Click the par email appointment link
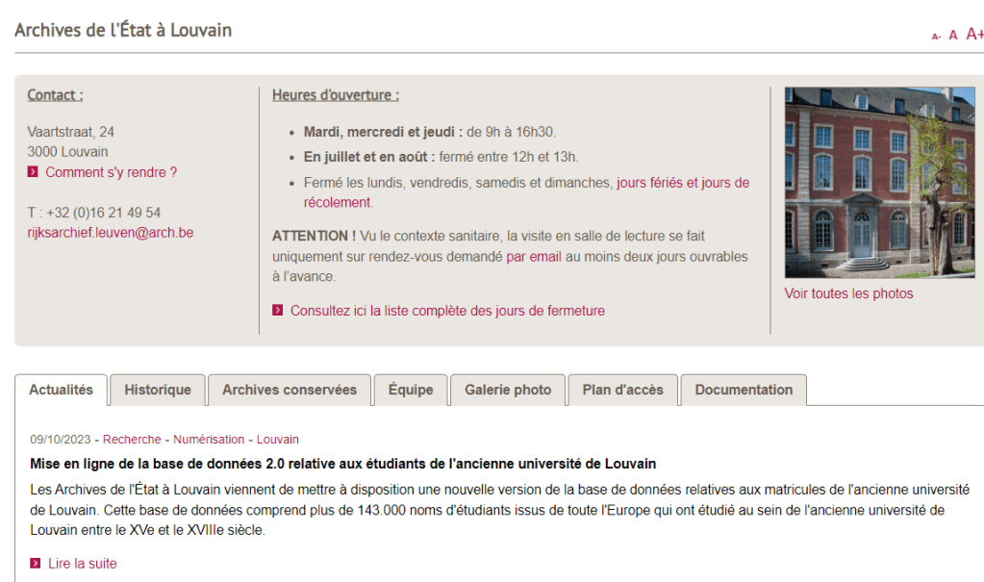Image resolution: width=984 pixels, height=582 pixels. (x=533, y=257)
